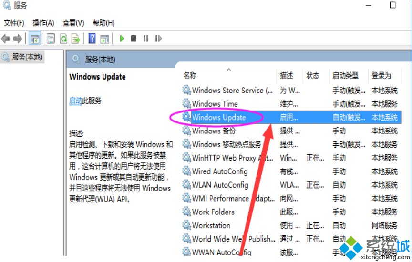Click the gear icon beside Work Folders

(186, 212)
